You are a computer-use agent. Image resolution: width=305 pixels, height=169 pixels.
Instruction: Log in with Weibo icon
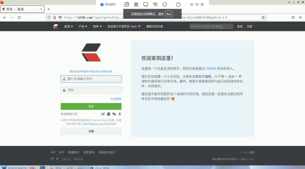103,114
